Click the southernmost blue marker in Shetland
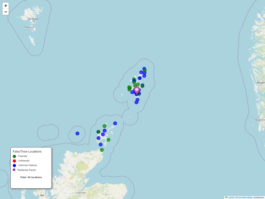Viewport: 265px width, 199px height. coord(136,102)
